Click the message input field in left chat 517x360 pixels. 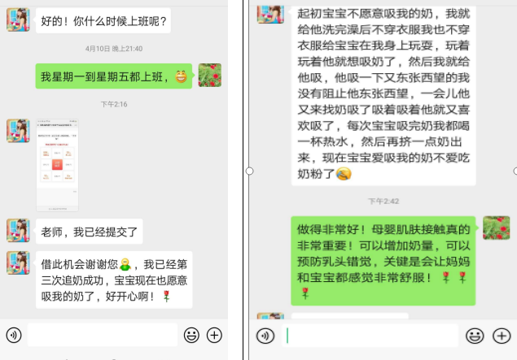tap(103, 335)
